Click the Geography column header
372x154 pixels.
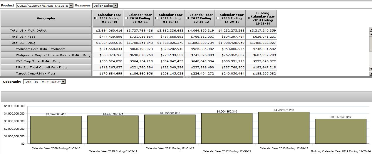tap(46, 18)
